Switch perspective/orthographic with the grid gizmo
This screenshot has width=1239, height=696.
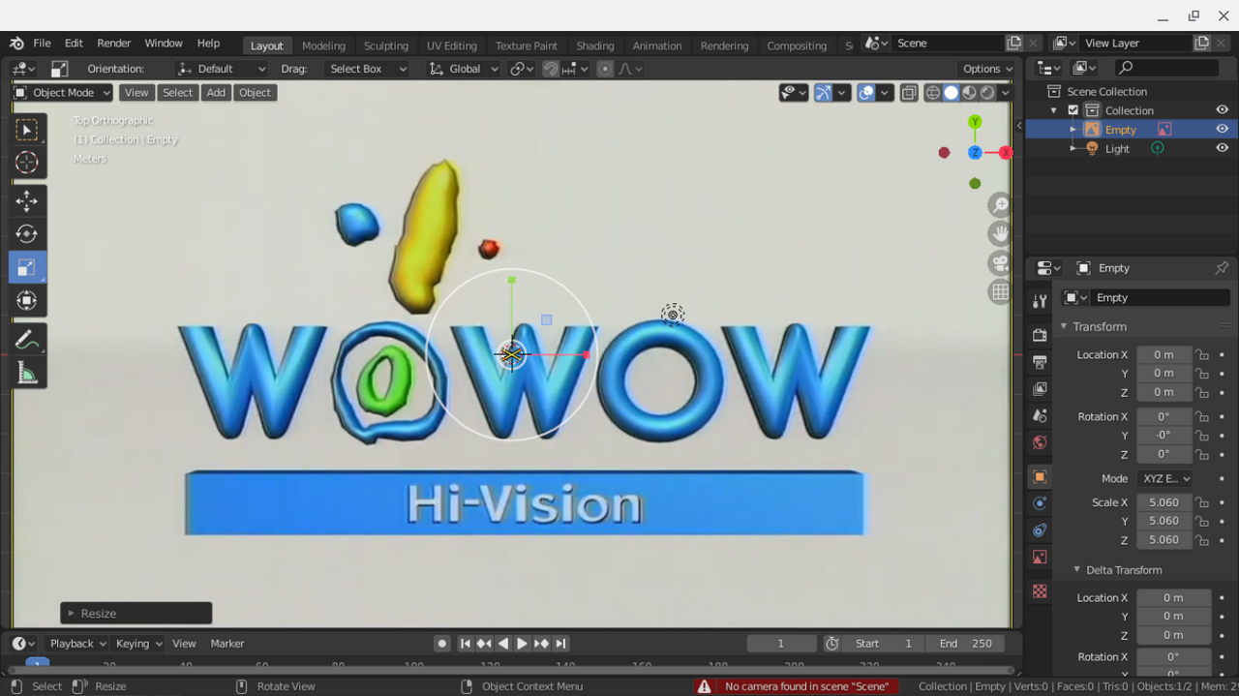click(x=1000, y=291)
